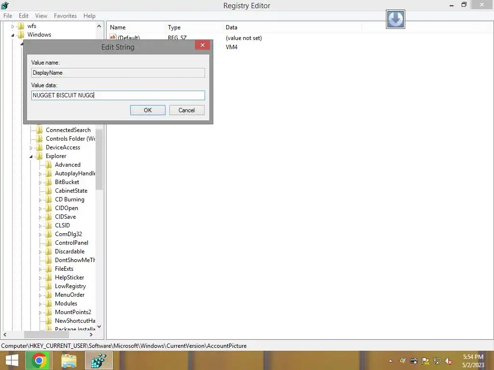Select the FileExts folder icon
Viewport: 494px width, 370px height.
click(49, 269)
